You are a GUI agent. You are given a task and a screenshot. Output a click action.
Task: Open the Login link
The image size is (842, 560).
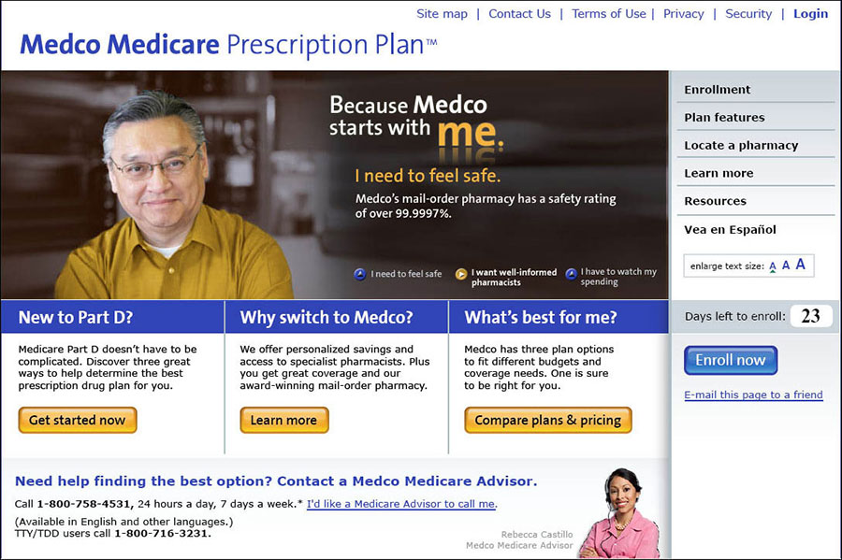coord(811,14)
